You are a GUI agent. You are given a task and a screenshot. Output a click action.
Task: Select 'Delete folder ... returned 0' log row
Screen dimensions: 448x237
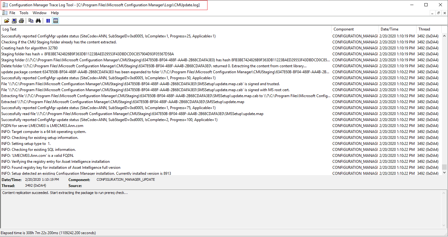221,66
